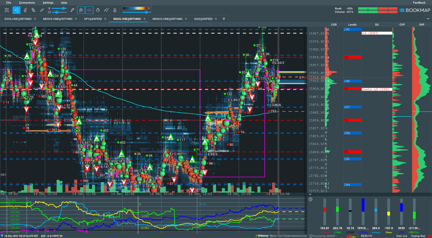Viewport: 432px width, 238px height.
Task: Add a new instrument tab with plus
Action: tap(224, 19)
